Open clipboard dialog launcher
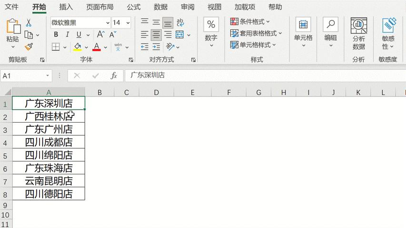Image resolution: width=406 pixels, height=228 pixels. [x=42, y=60]
